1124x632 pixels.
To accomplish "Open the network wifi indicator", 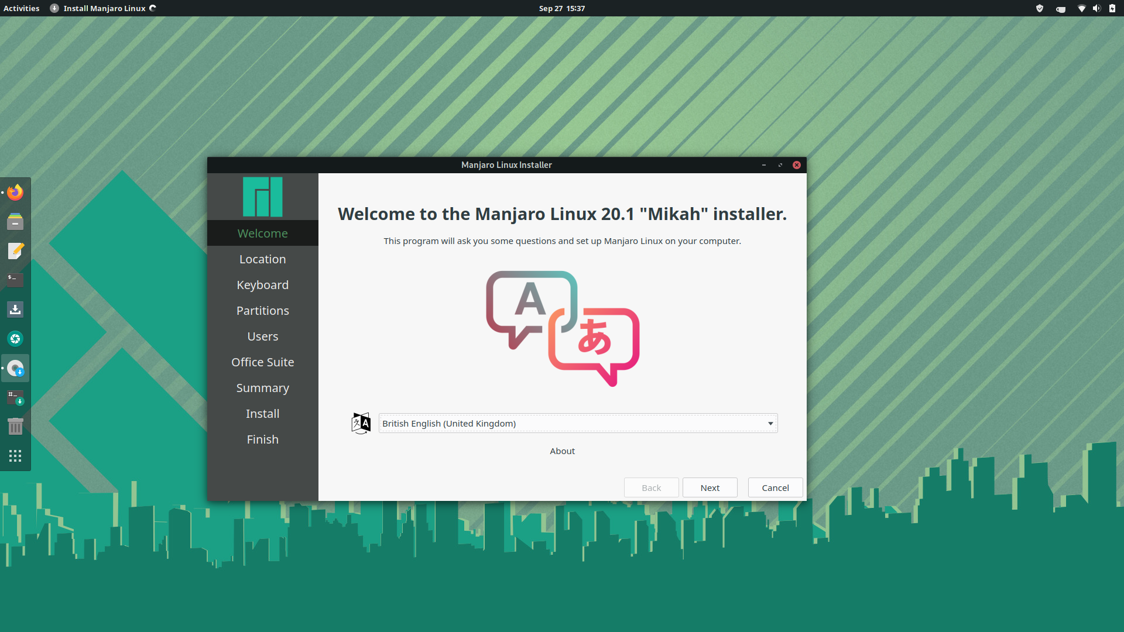I will (1081, 8).
